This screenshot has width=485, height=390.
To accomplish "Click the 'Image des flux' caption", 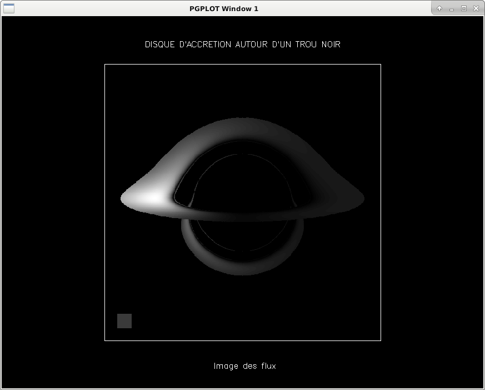I will click(x=244, y=366).
